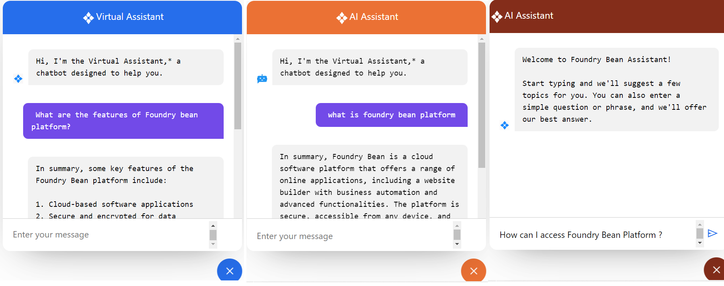
Task: Close the blue Virtual Assistant chat with round X button
Action: (x=230, y=271)
